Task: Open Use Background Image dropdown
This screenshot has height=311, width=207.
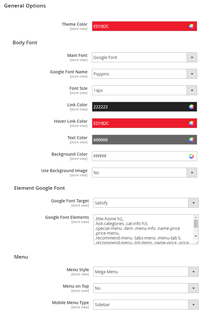Action: click(192, 173)
